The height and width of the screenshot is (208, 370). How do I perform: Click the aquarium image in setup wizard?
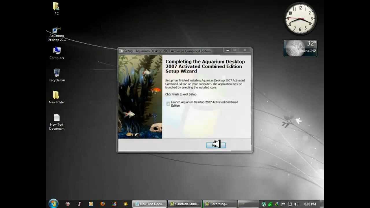[140, 97]
